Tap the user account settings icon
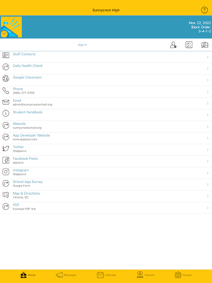 coord(173,45)
